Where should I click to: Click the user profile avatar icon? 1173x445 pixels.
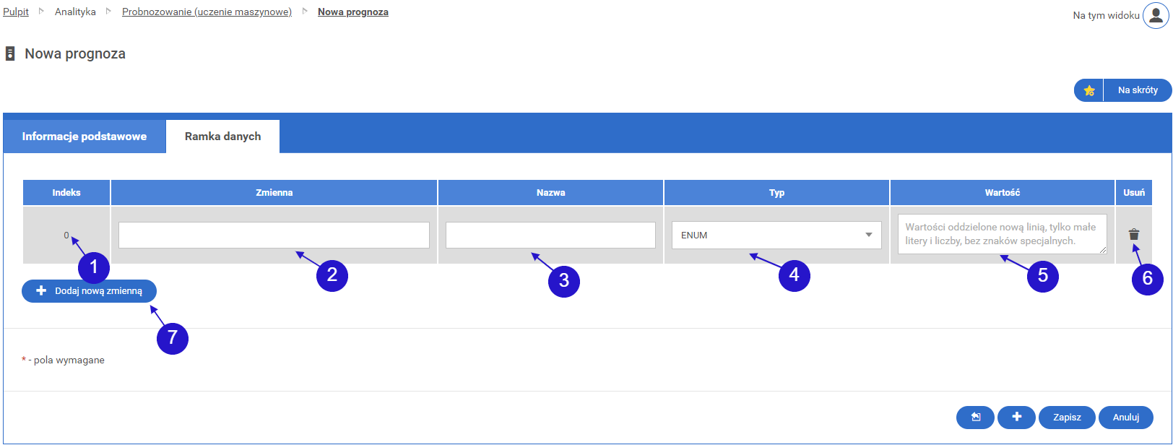(1155, 15)
